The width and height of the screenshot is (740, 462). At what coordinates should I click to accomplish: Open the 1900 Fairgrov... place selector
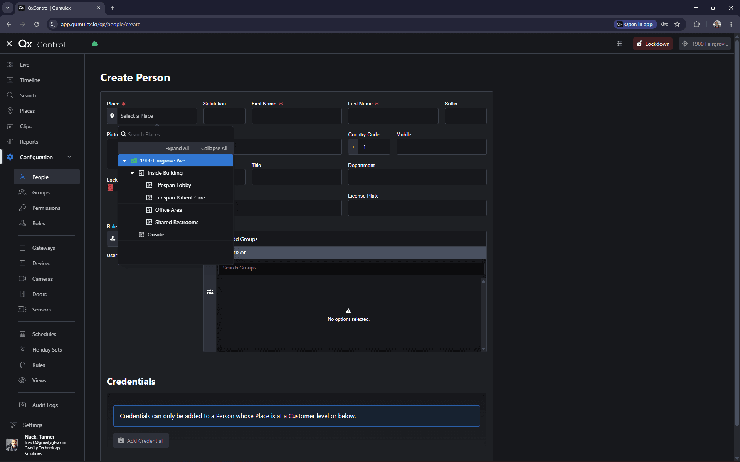pos(705,44)
